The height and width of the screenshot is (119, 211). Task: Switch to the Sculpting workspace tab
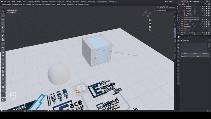45,2
